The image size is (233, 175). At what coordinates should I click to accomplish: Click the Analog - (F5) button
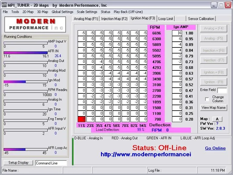click(214, 38)
